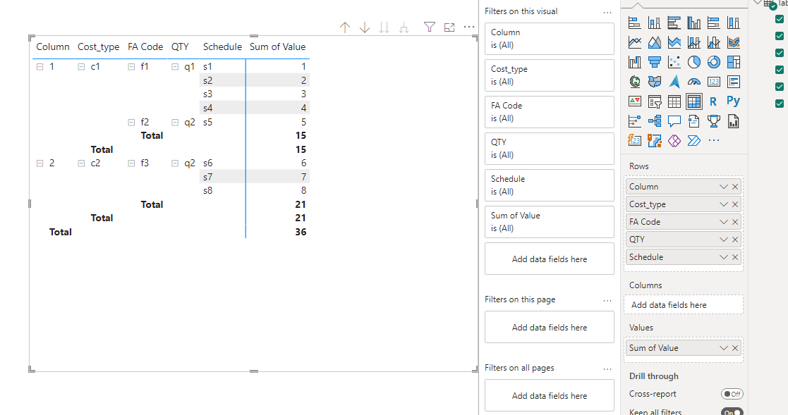Collapse the f3 FA Code group
The image size is (788, 415).
click(x=131, y=163)
